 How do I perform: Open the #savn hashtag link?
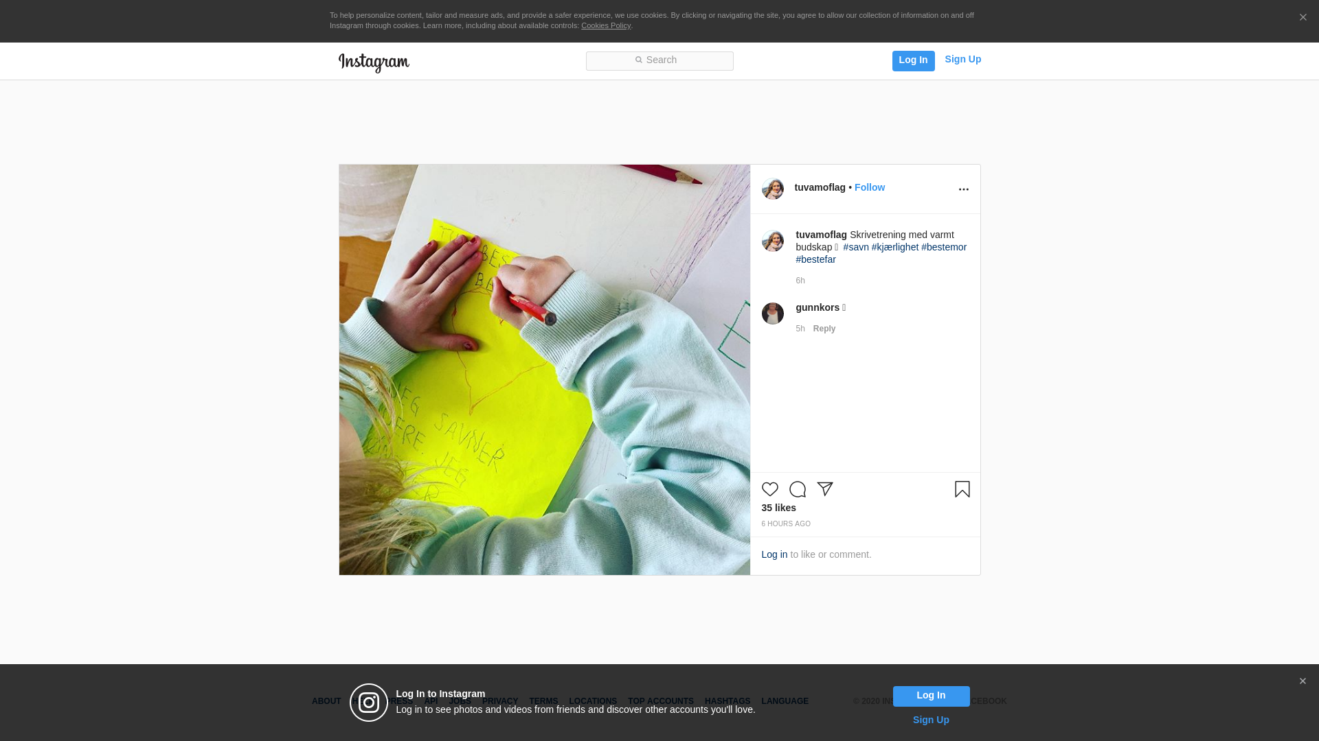856,247
